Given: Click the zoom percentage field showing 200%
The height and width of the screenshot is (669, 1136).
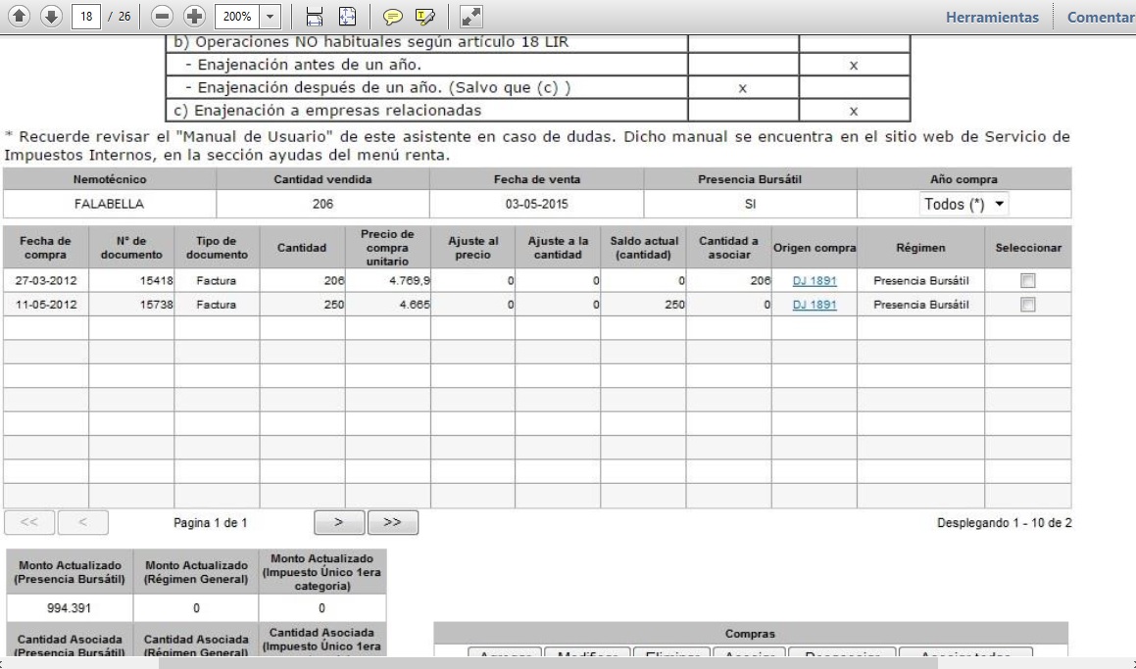Looking at the screenshot, I should click(237, 16).
